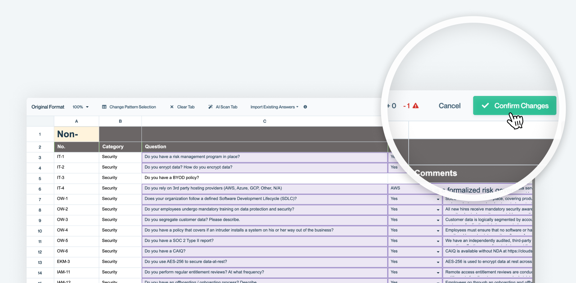This screenshot has height=283, width=576.
Task: Click the info icon after Import Existing Answers
Action: pos(305,107)
